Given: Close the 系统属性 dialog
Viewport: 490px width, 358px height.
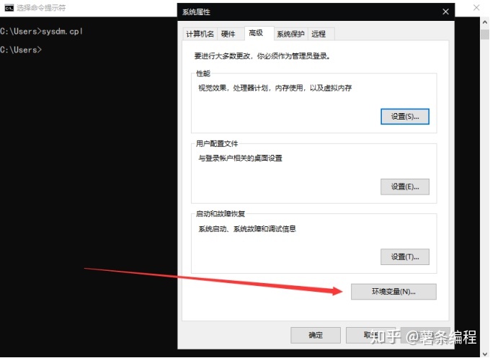Looking at the screenshot, I should point(445,12).
